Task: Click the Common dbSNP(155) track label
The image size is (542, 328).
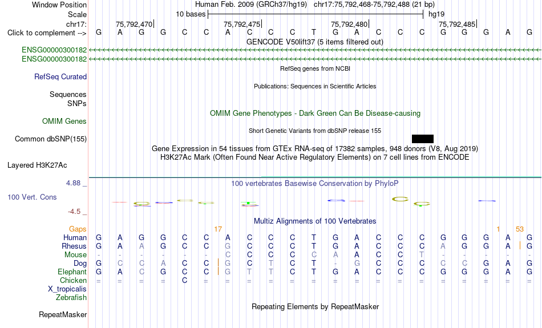Action: click(x=51, y=139)
